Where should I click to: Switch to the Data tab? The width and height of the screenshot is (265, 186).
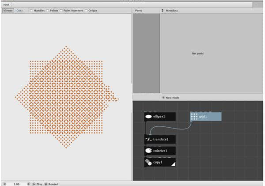click(x=20, y=10)
